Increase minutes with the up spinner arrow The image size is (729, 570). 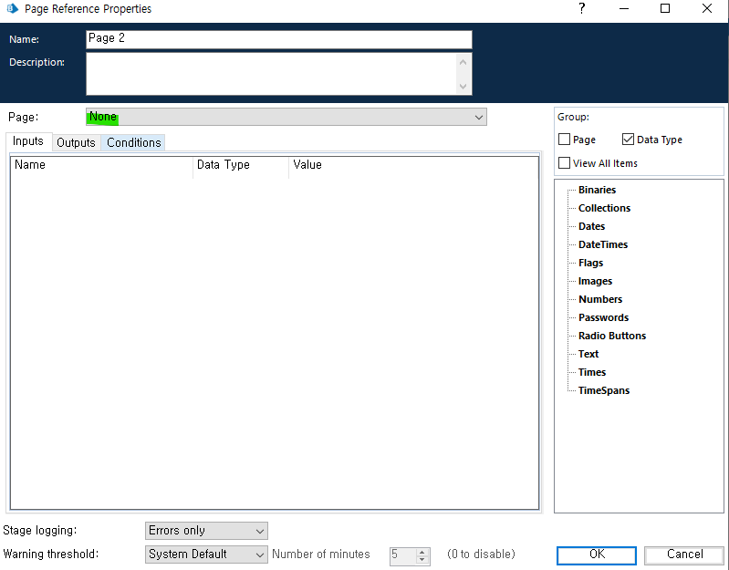click(x=422, y=553)
